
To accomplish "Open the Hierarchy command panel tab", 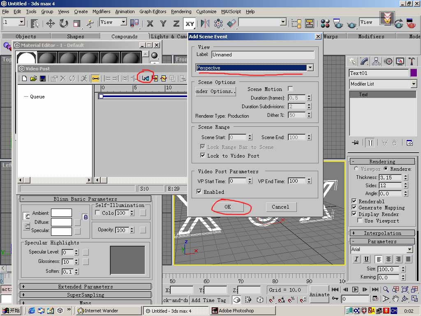I will [376, 62].
